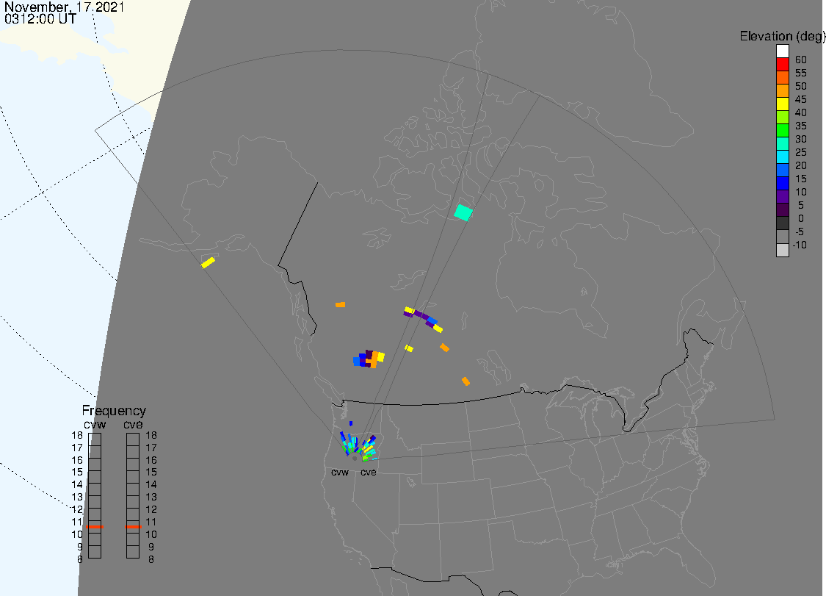Click the "-10" elevation legend value

click(800, 245)
